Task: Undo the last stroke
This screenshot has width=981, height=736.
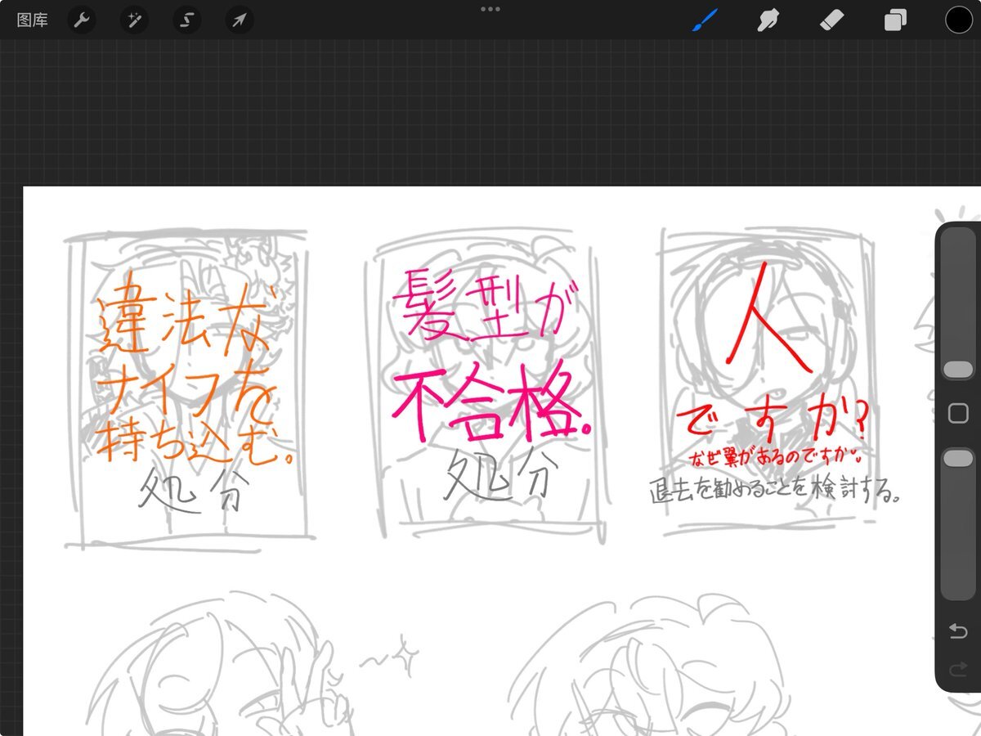Action: click(x=958, y=631)
